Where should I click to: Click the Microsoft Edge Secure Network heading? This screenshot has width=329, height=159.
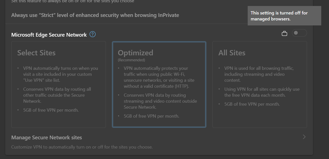coord(49,35)
